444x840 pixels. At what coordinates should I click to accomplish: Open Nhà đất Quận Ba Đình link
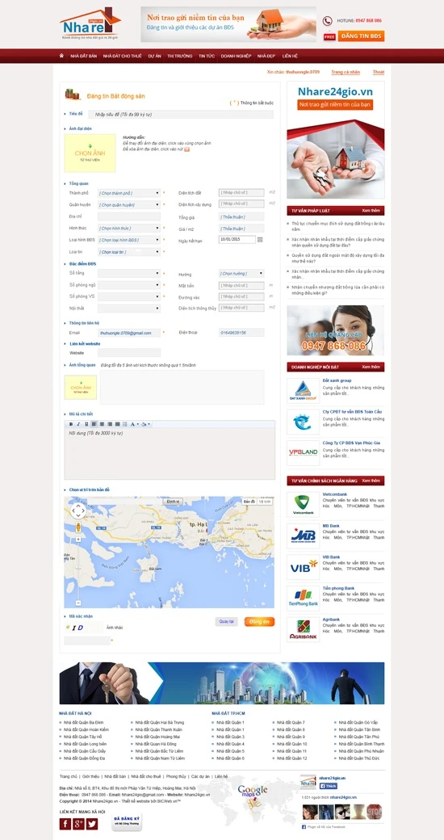(84, 723)
